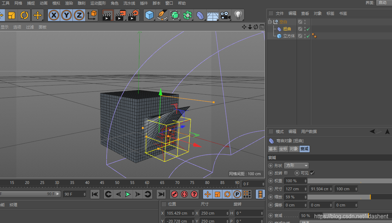The height and width of the screenshot is (223, 392).
Task: Toggle the 反转 checkbox
Action: click(x=286, y=173)
